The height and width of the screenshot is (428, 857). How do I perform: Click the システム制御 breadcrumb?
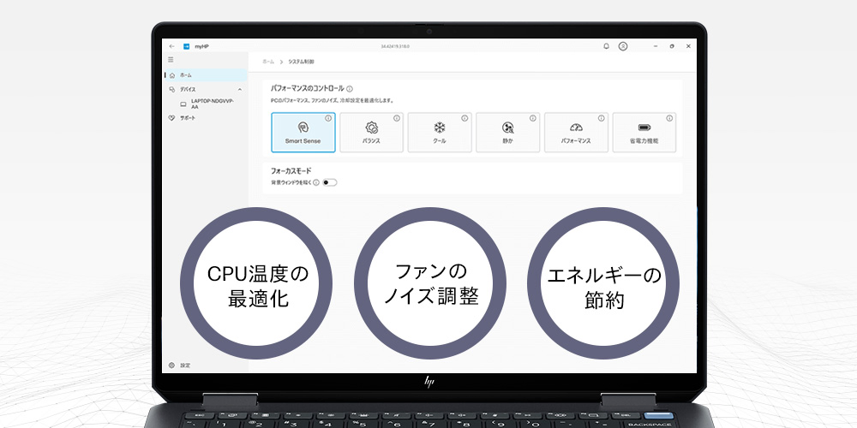tap(301, 62)
